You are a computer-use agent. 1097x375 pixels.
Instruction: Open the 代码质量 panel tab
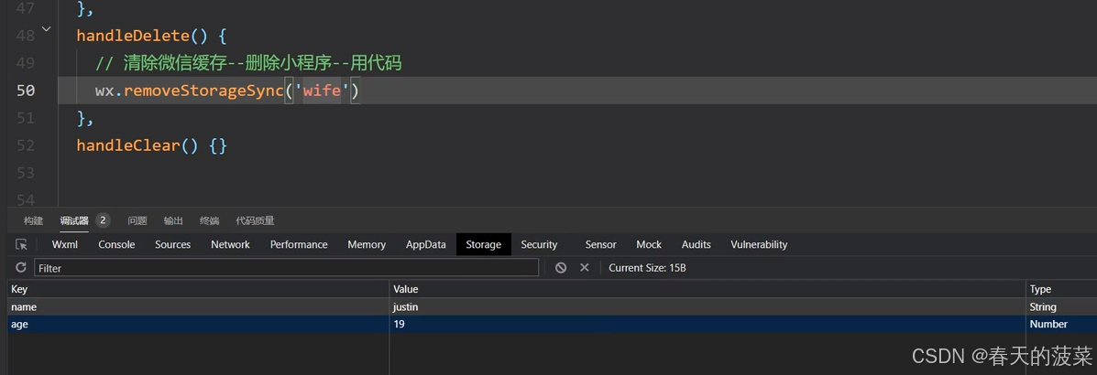[x=255, y=220]
